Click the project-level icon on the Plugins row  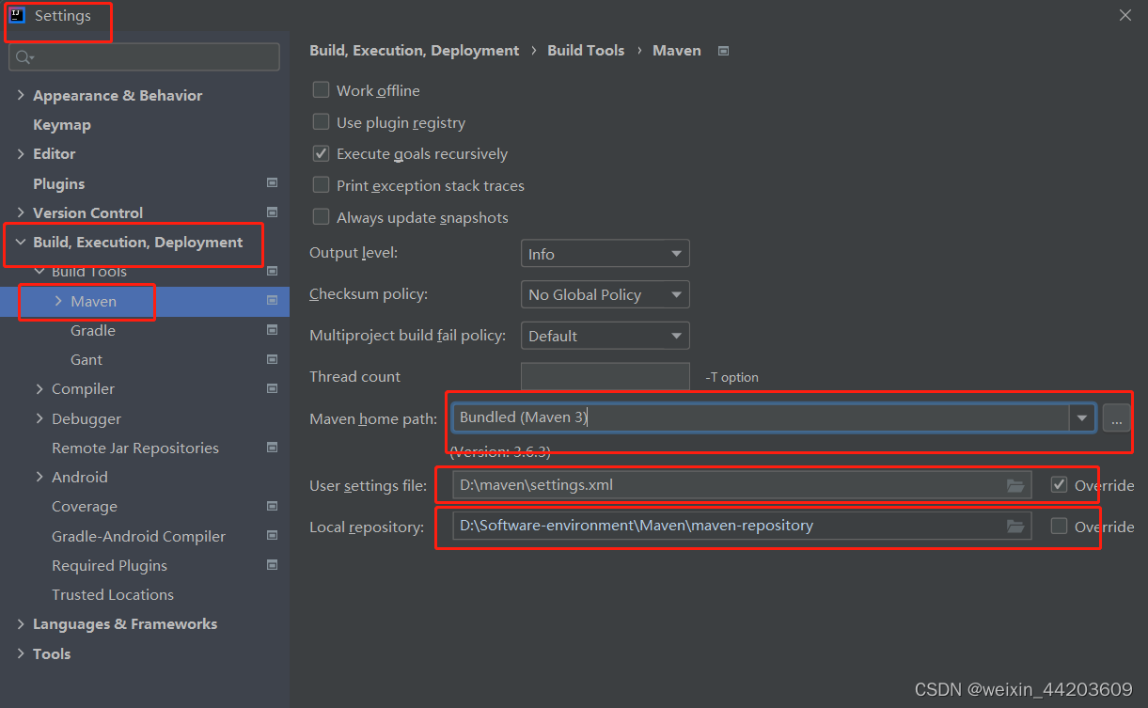coord(272,183)
